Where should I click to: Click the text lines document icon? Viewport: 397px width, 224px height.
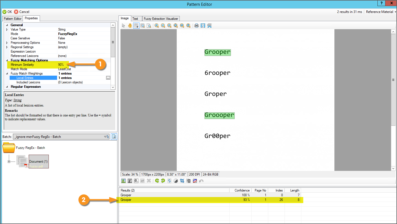189,181
